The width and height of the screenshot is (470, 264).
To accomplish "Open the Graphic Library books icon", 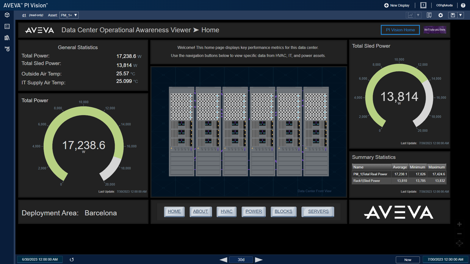I will [7, 38].
